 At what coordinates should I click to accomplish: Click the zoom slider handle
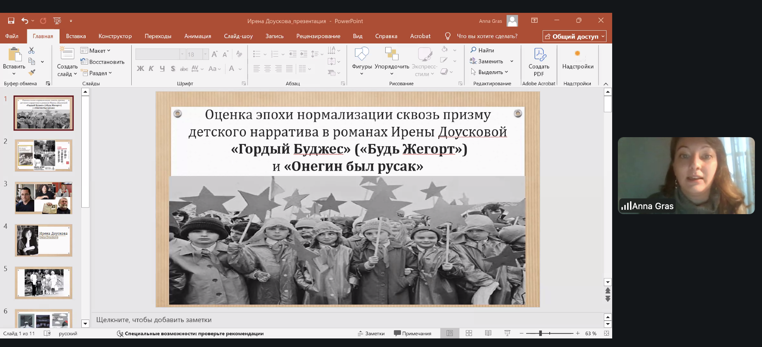tap(540, 333)
